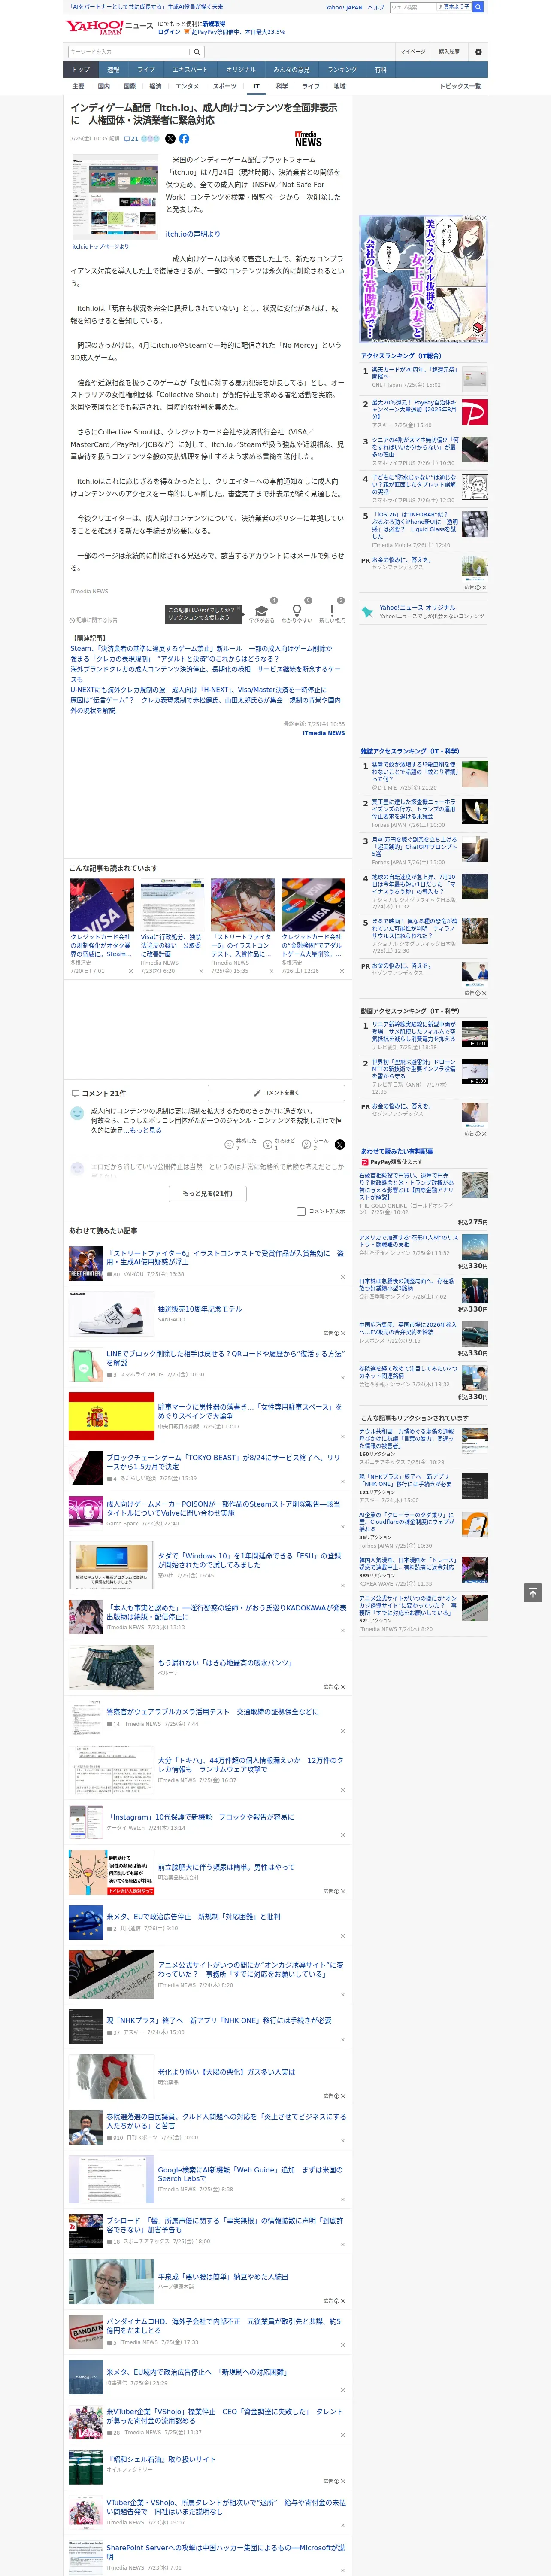Open NHKプラス終了 article in list
The height and width of the screenshot is (2576, 551).
219,2020
